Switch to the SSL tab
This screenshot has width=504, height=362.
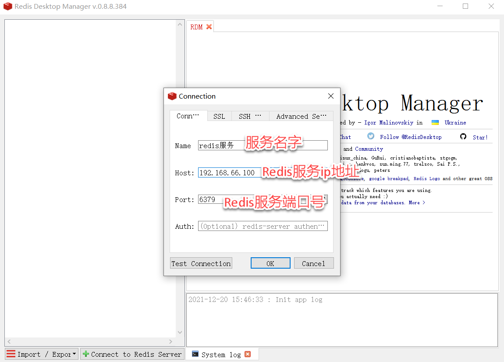[x=219, y=117]
